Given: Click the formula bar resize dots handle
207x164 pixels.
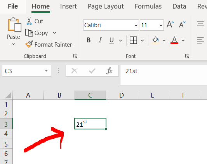Looking at the screenshot, I should point(59,71).
